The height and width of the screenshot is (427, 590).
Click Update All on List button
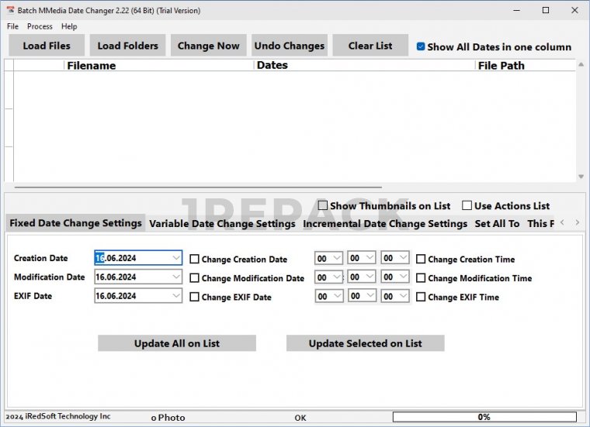coord(176,343)
